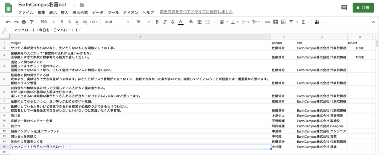The height and width of the screenshot is (155, 379).
Task: Click into the formula bar text
Action: 47,30
